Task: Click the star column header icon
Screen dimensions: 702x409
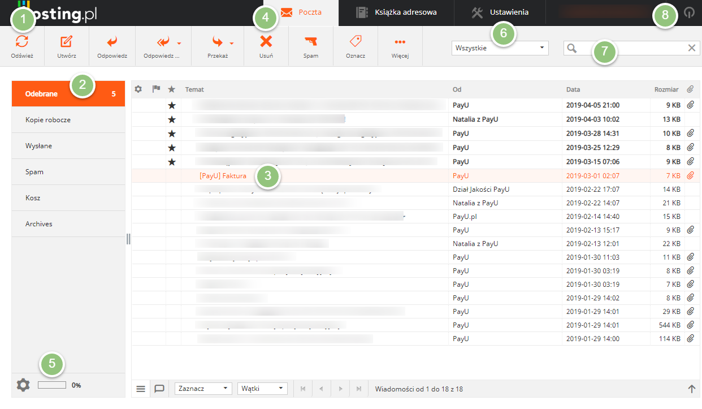Action: 172,89
